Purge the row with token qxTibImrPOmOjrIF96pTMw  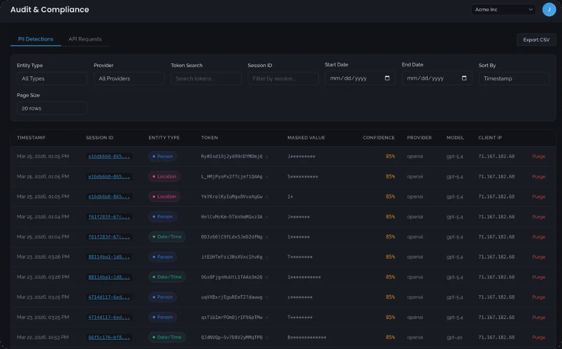(539, 317)
